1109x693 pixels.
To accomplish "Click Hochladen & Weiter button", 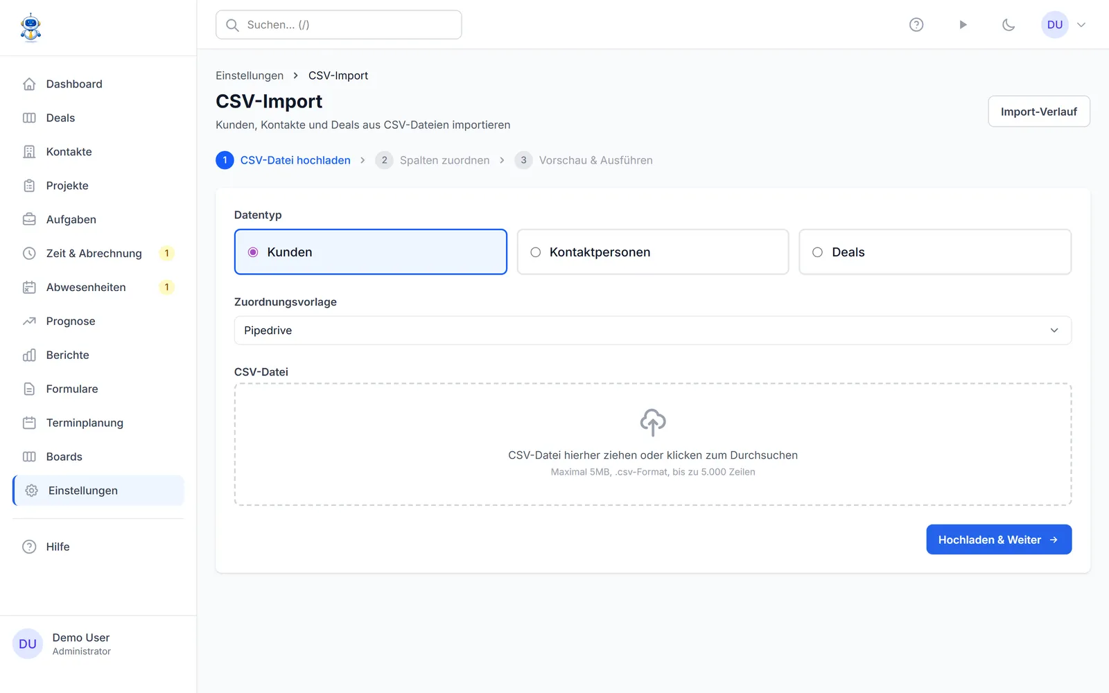I will 999,540.
